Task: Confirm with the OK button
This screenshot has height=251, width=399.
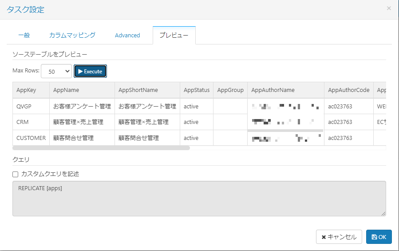Action: [379, 237]
